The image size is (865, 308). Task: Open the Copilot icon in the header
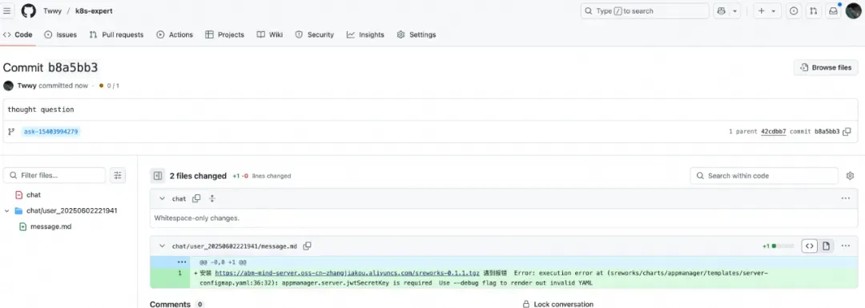[721, 10]
